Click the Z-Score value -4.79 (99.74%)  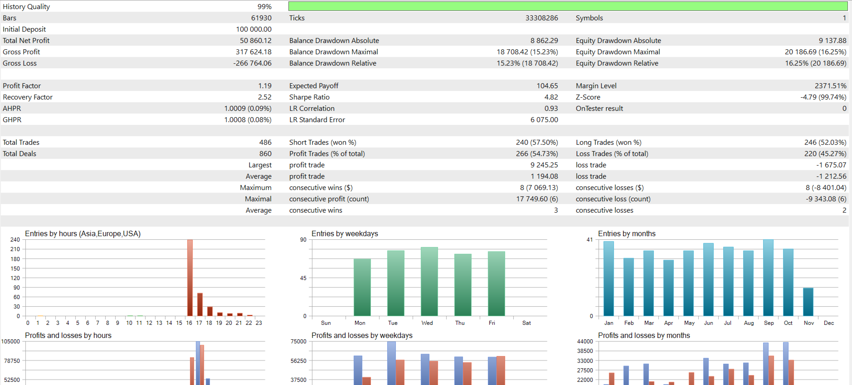[823, 97]
